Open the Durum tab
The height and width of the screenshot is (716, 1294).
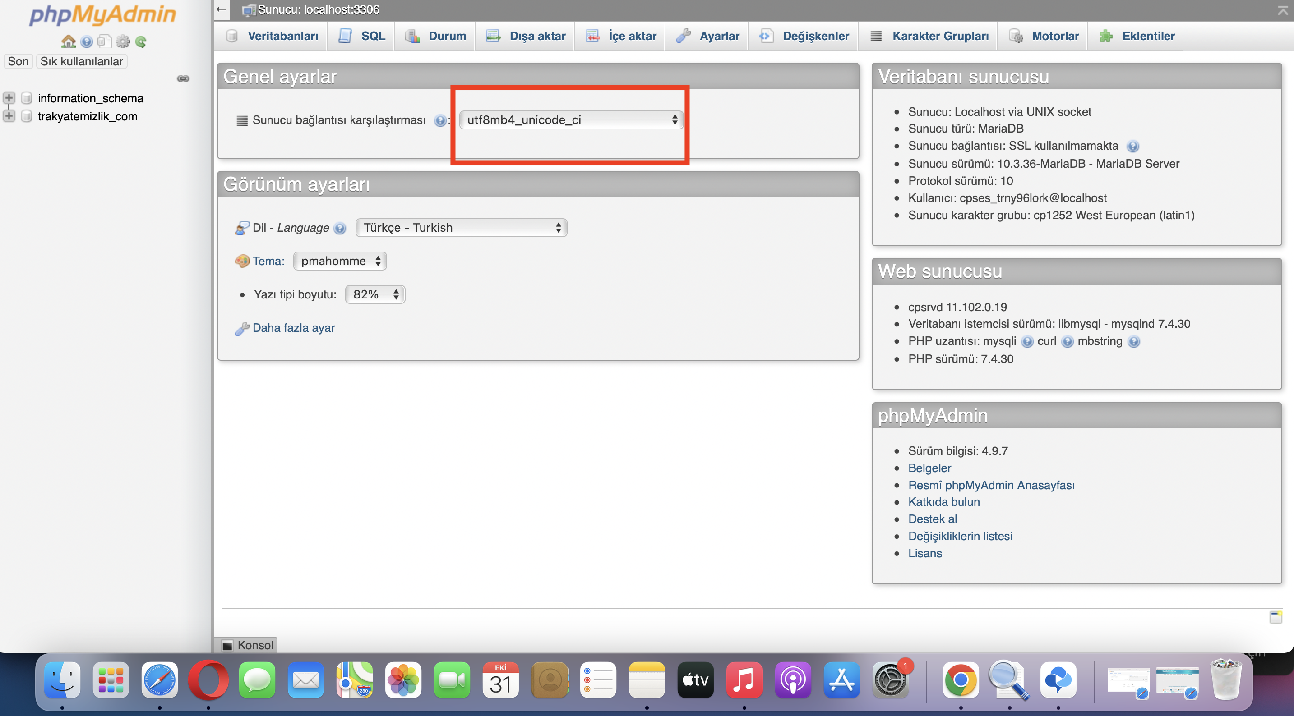(435, 36)
